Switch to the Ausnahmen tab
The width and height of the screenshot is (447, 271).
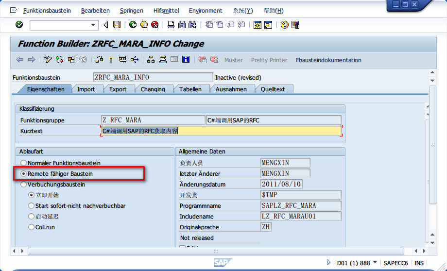click(231, 89)
